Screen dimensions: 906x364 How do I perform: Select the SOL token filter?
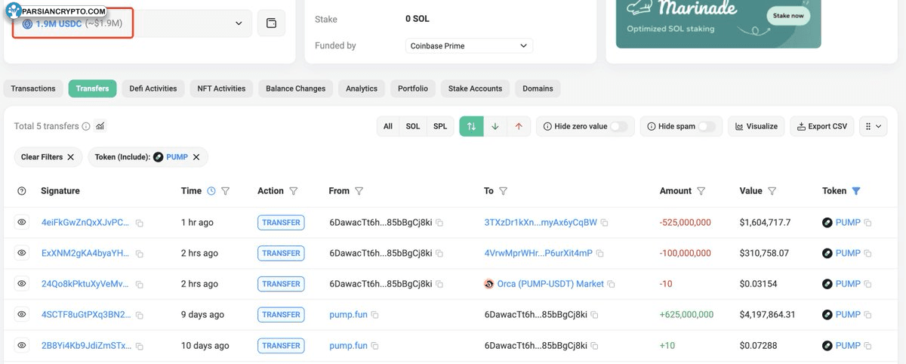tap(413, 126)
